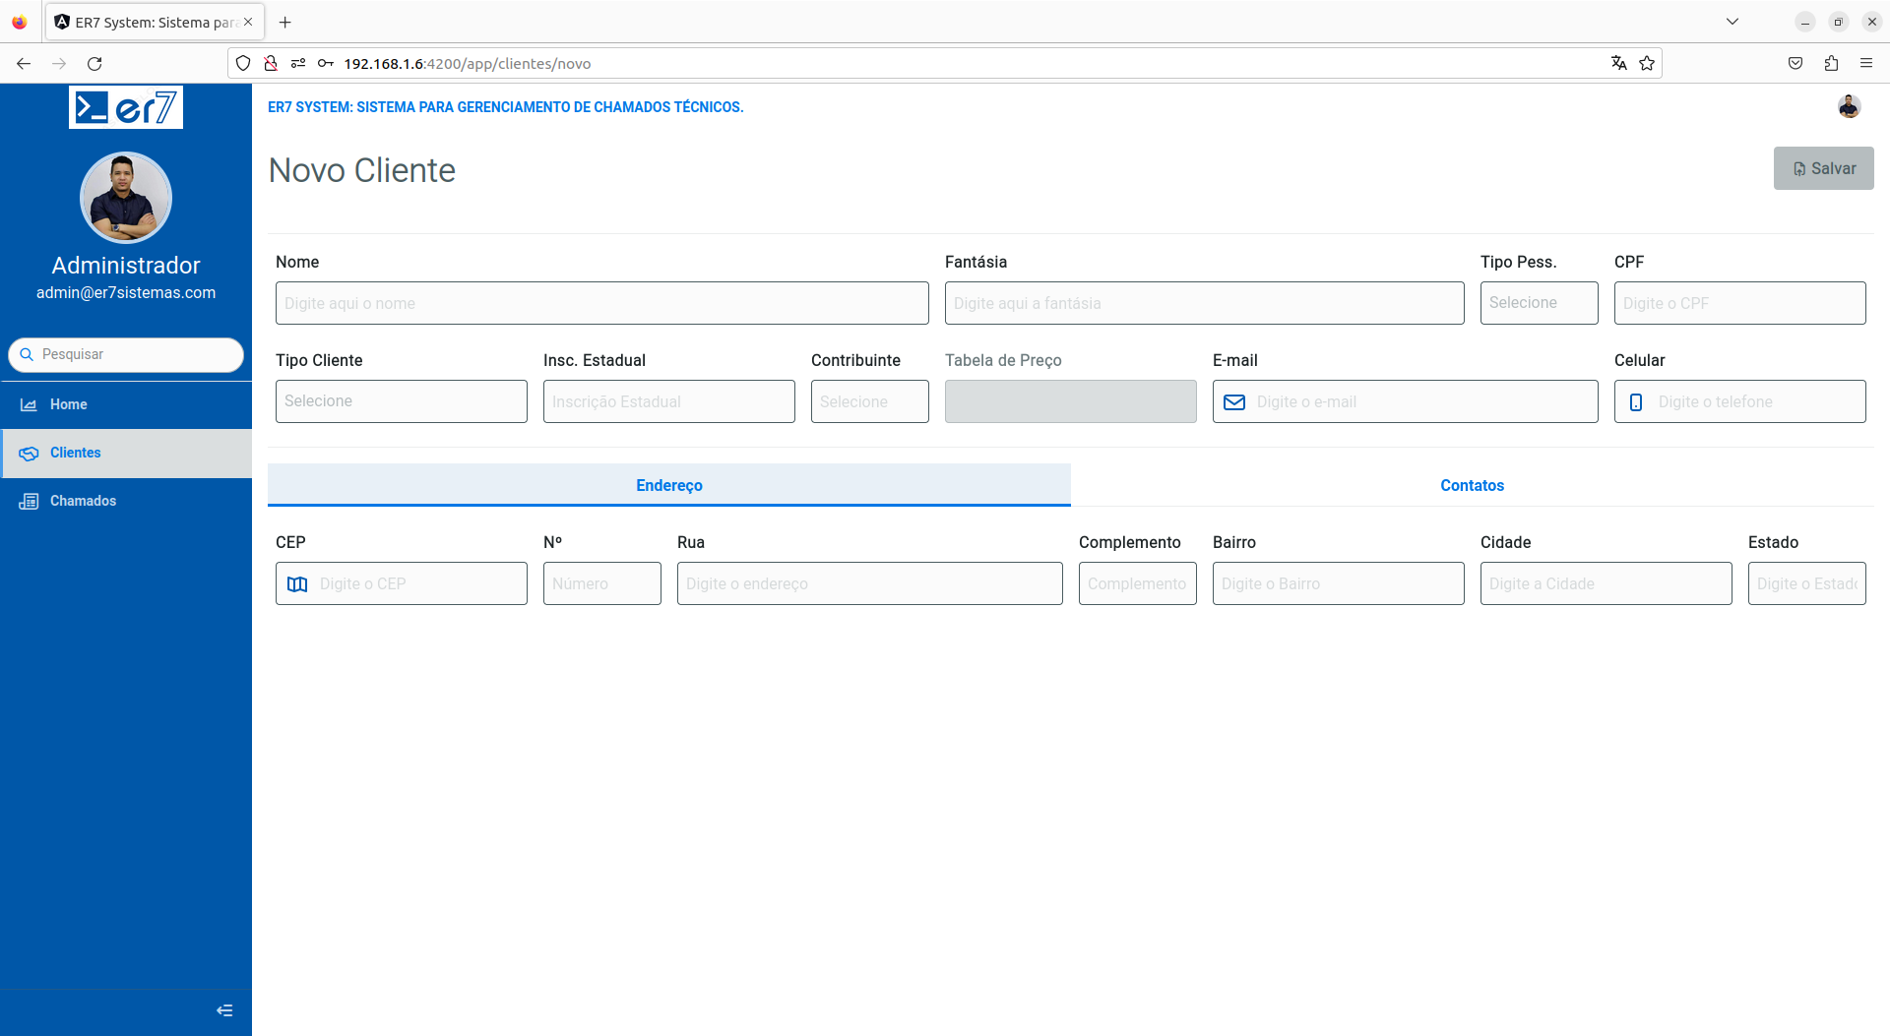This screenshot has width=1890, height=1036.
Task: Open the Firefox hamburger menu
Action: coord(1866,63)
